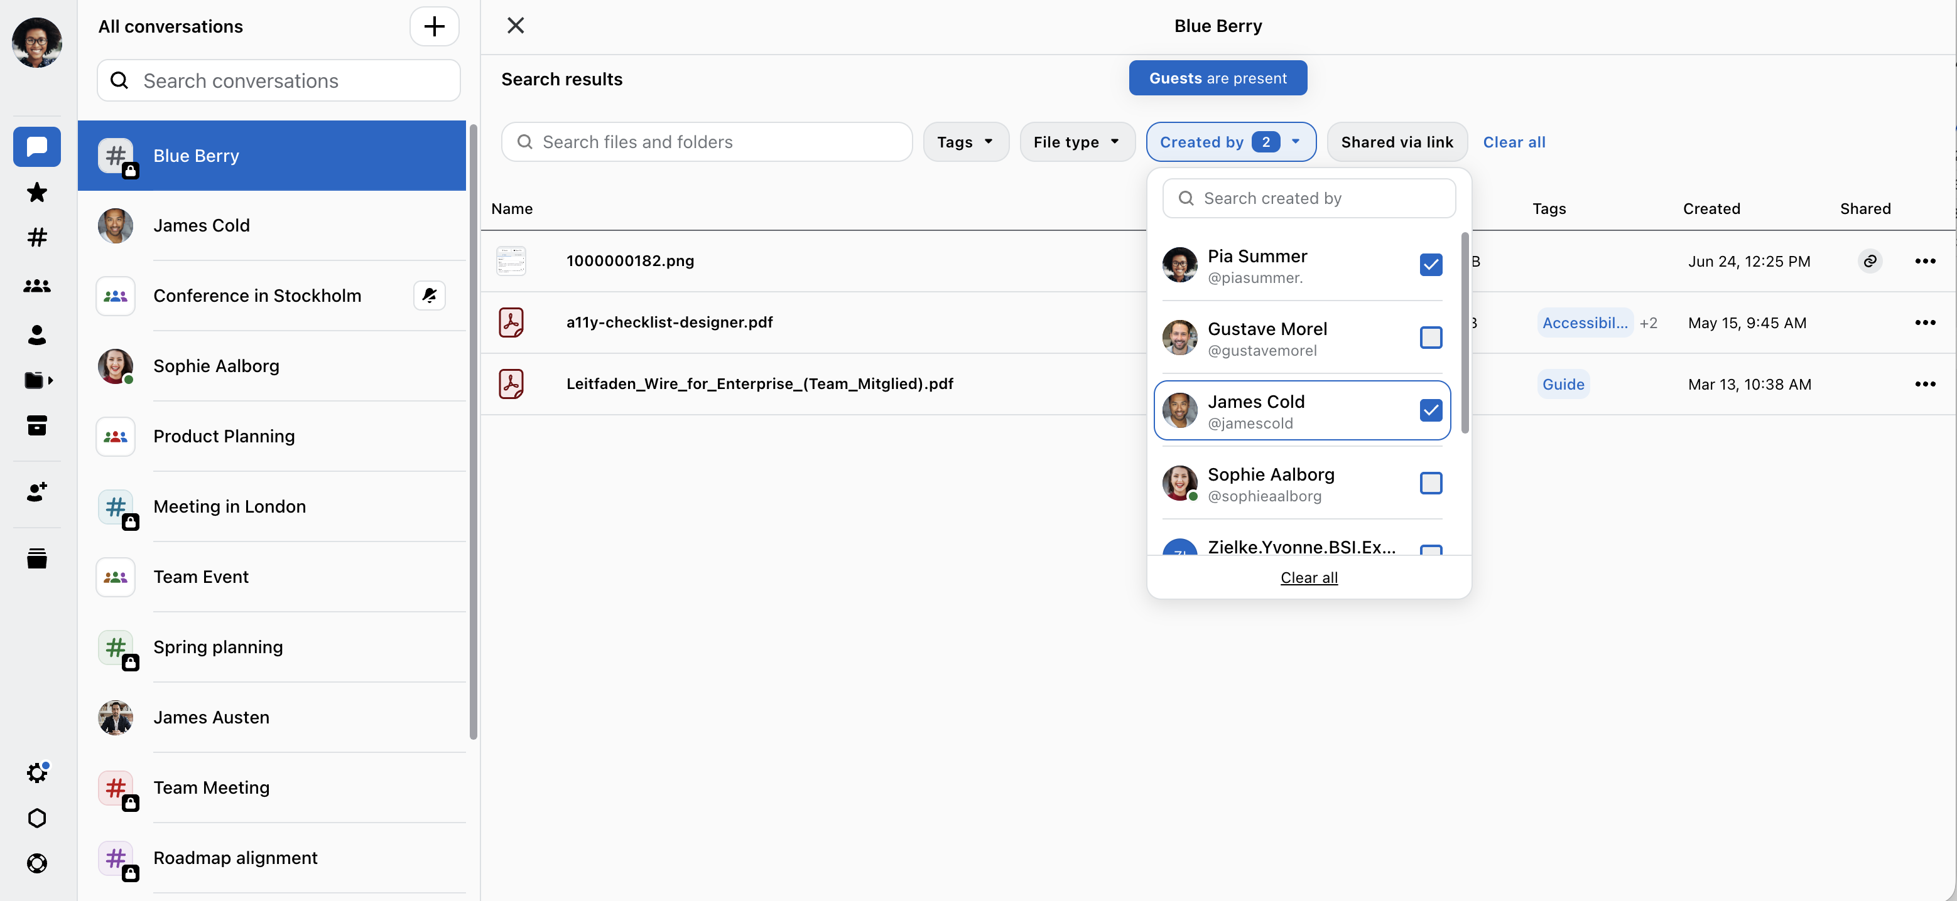
Task: Click the muted bell icon for Conference in Stockholm
Action: pyautogui.click(x=429, y=296)
